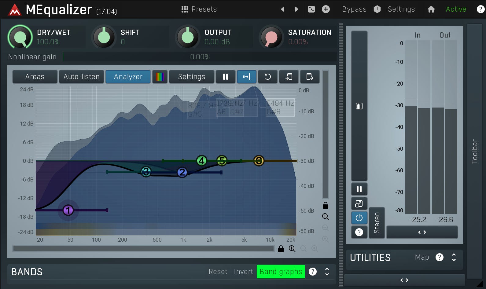Select band 5 node
This screenshot has height=289, width=486.
222,160
